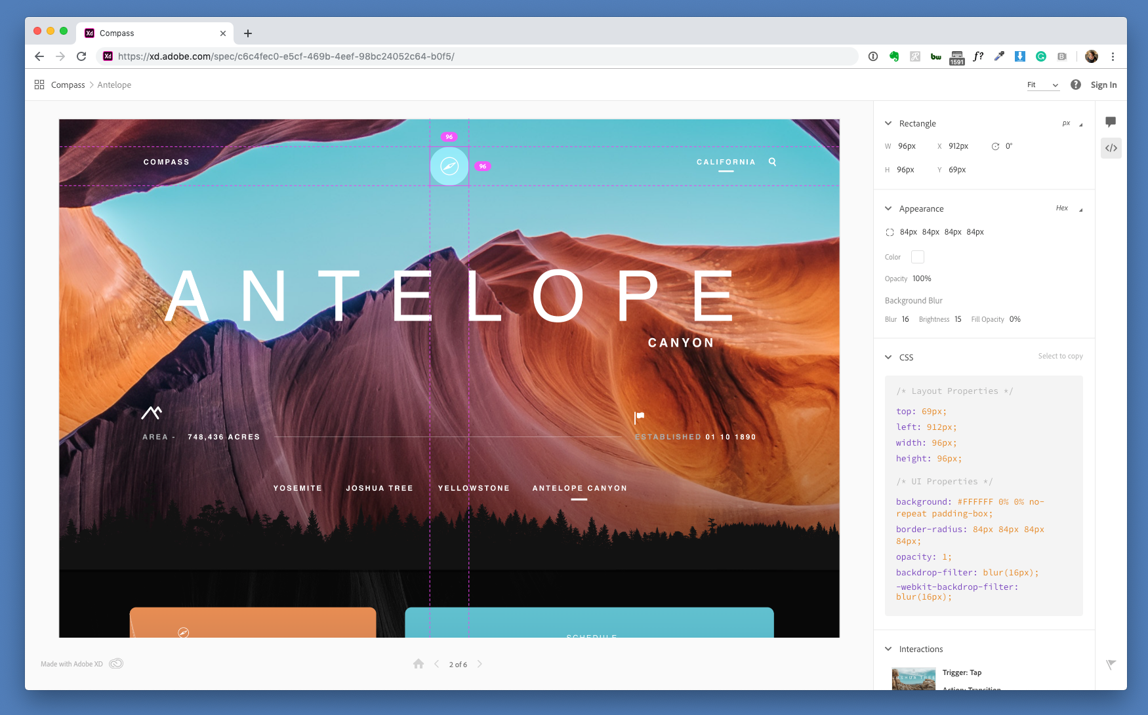The image size is (1148, 715).
Task: Open the Chrome three-dot menu
Action: [1113, 56]
